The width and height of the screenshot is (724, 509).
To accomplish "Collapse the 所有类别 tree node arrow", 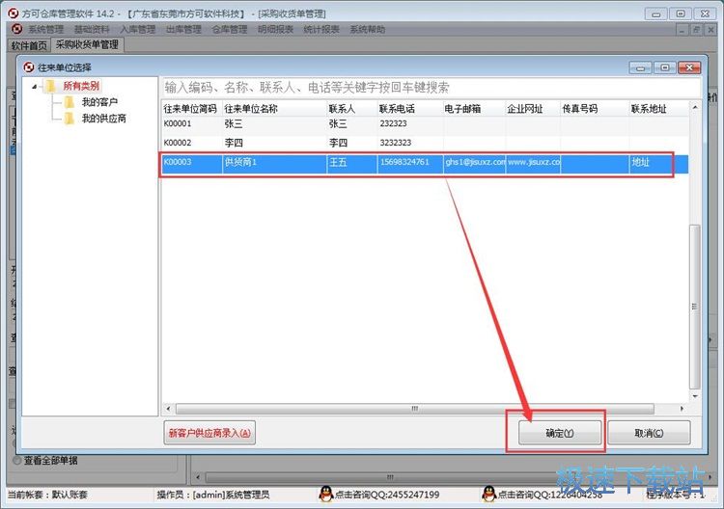I will point(35,86).
